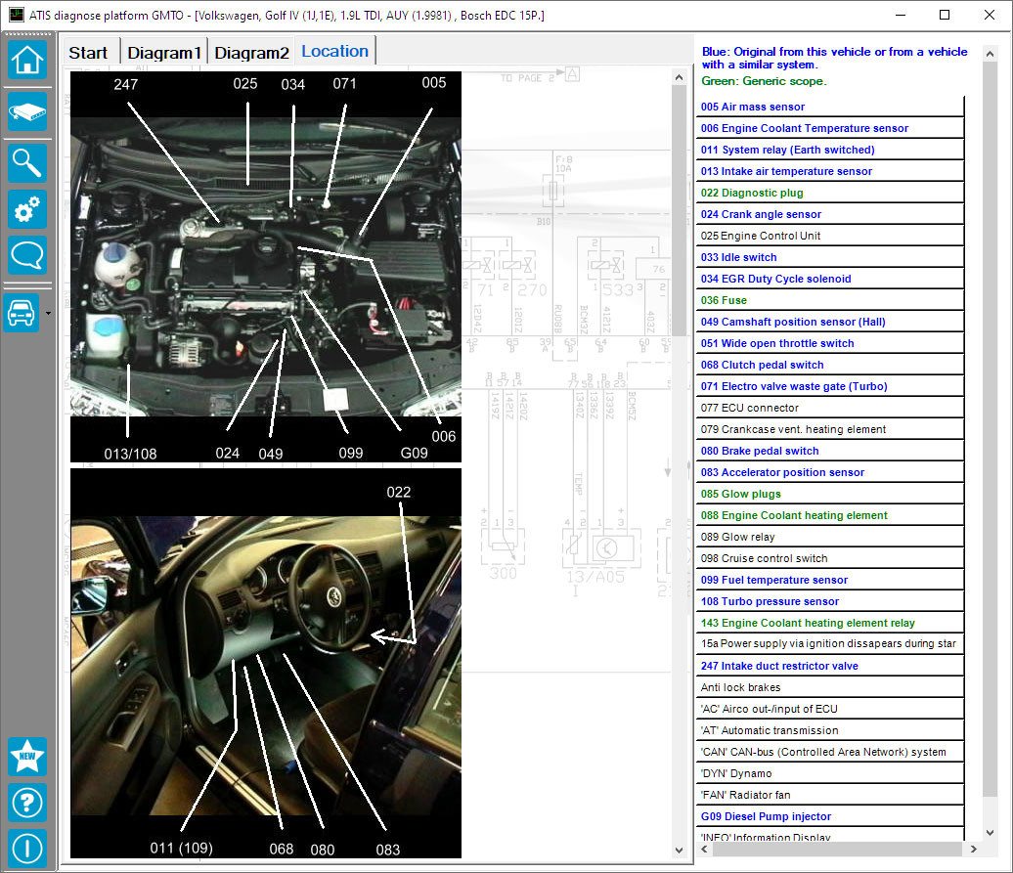Click the engine bay location photo

pyautogui.click(x=266, y=267)
